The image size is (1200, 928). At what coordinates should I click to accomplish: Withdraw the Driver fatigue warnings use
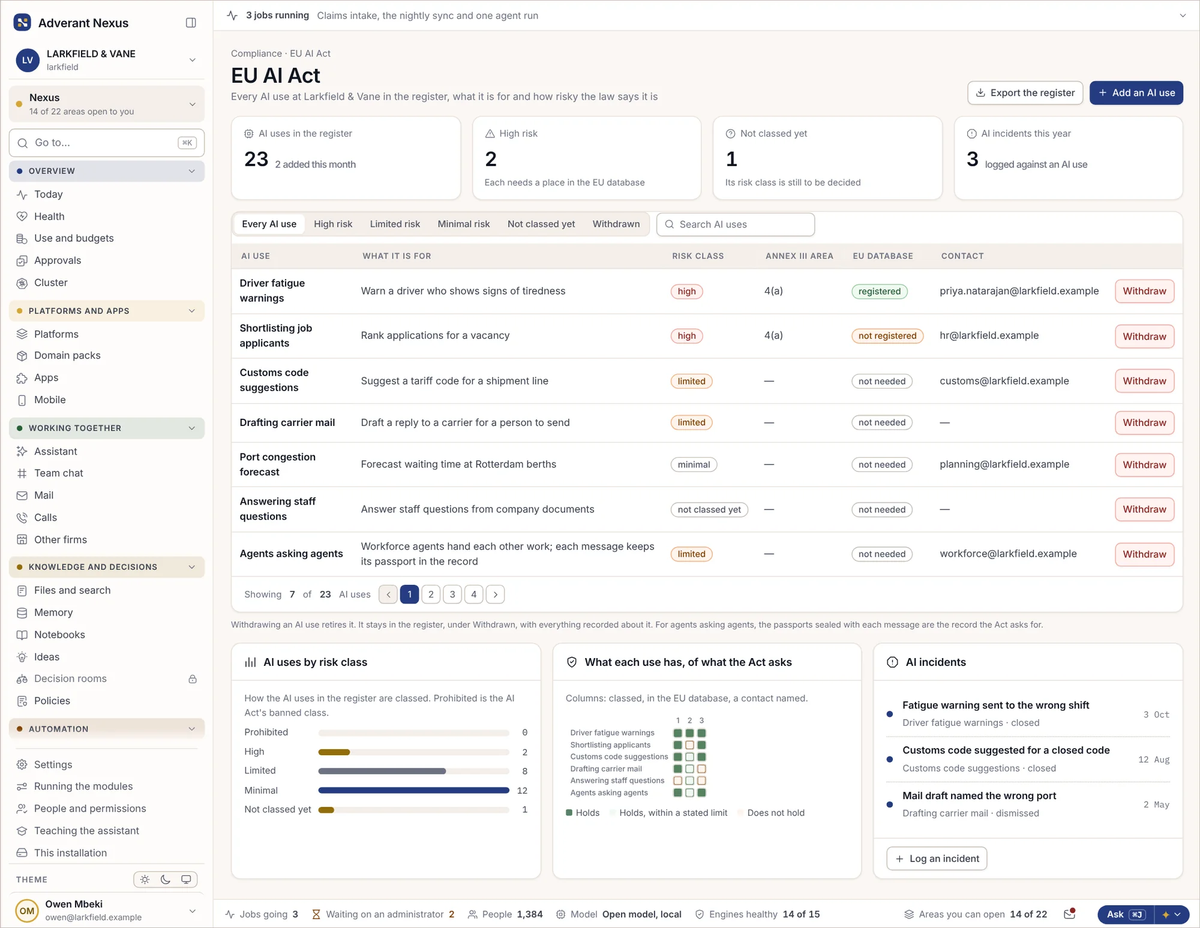[x=1144, y=291]
